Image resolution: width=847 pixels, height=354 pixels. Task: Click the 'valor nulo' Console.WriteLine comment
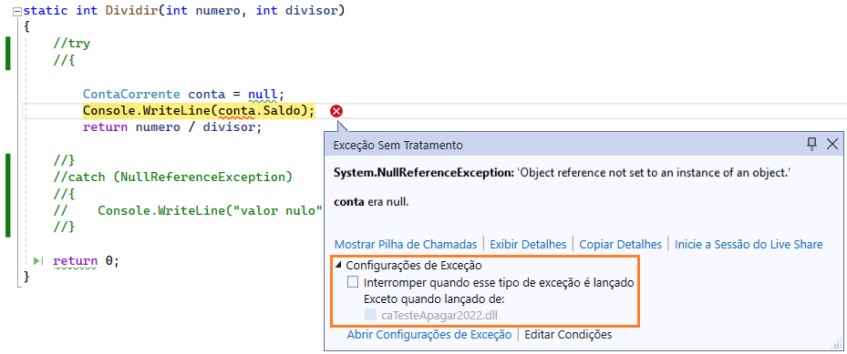click(188, 210)
